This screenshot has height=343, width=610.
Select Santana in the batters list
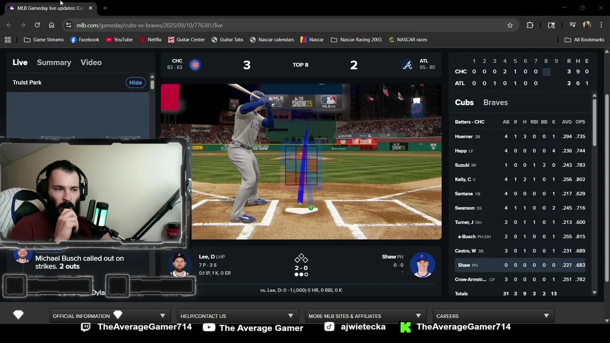(520, 193)
